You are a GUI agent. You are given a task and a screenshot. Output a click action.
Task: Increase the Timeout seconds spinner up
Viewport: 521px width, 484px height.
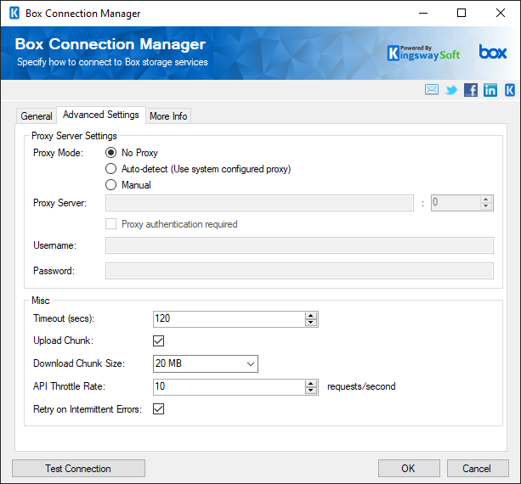pos(311,316)
